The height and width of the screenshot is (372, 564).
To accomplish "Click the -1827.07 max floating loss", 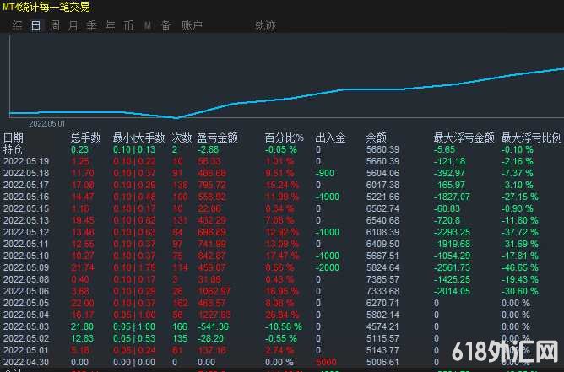I will [453, 197].
